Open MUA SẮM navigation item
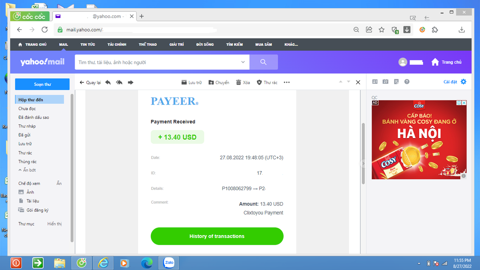Viewport: 480px width, 270px height. (264, 44)
